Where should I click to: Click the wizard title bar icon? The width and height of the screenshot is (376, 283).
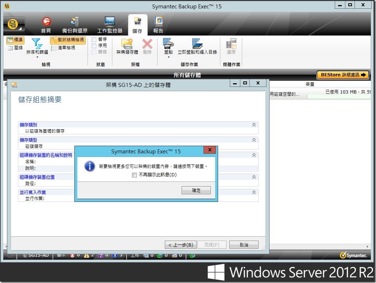tap(14, 85)
